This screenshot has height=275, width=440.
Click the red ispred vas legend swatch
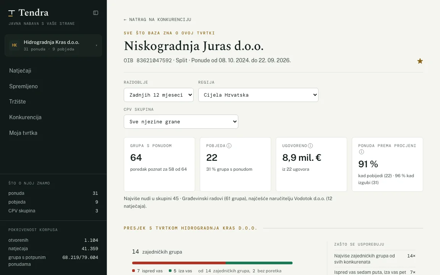pyautogui.click(x=134, y=271)
